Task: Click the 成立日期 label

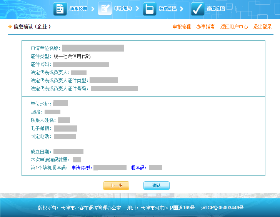Action: 41,152
